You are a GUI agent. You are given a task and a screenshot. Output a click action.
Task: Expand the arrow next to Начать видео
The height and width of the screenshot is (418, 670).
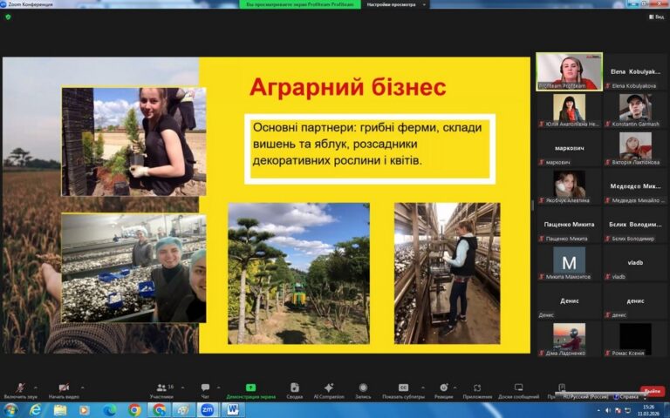point(83,387)
